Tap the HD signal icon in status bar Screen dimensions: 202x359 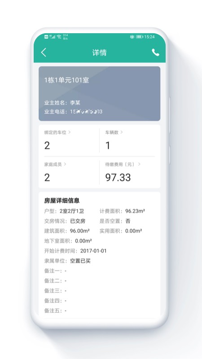pos(46,37)
